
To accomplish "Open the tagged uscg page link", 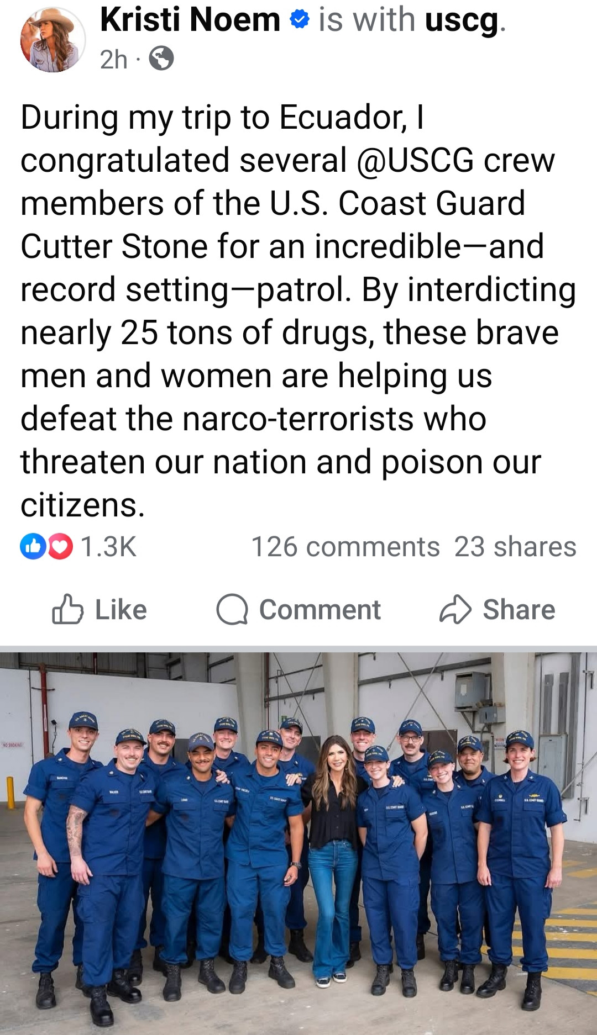I will [x=462, y=21].
